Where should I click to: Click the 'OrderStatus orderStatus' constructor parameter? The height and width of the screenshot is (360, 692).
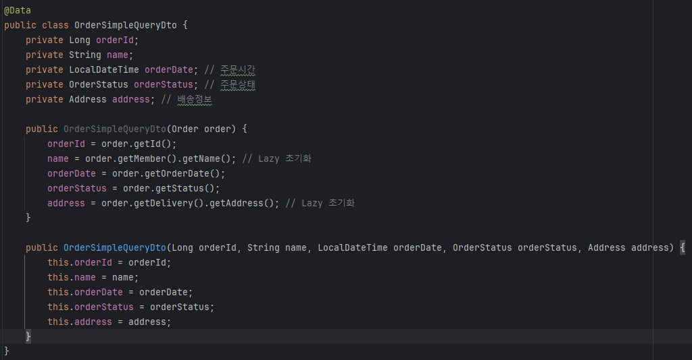coord(514,248)
